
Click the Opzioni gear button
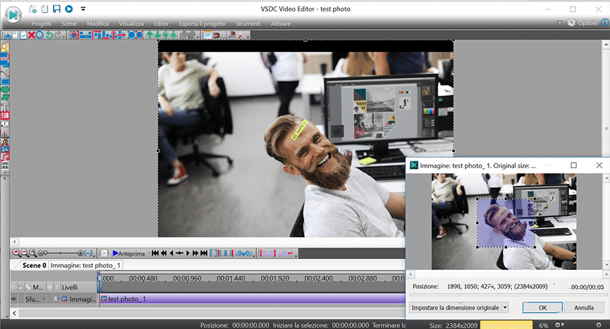tap(582, 23)
